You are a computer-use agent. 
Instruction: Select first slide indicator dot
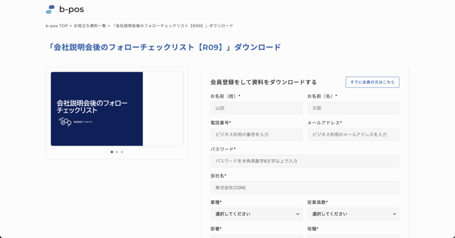coord(112,152)
